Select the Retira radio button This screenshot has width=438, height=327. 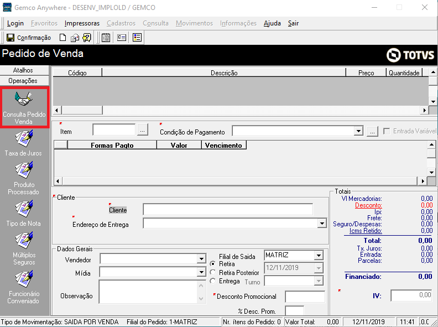[212, 264]
